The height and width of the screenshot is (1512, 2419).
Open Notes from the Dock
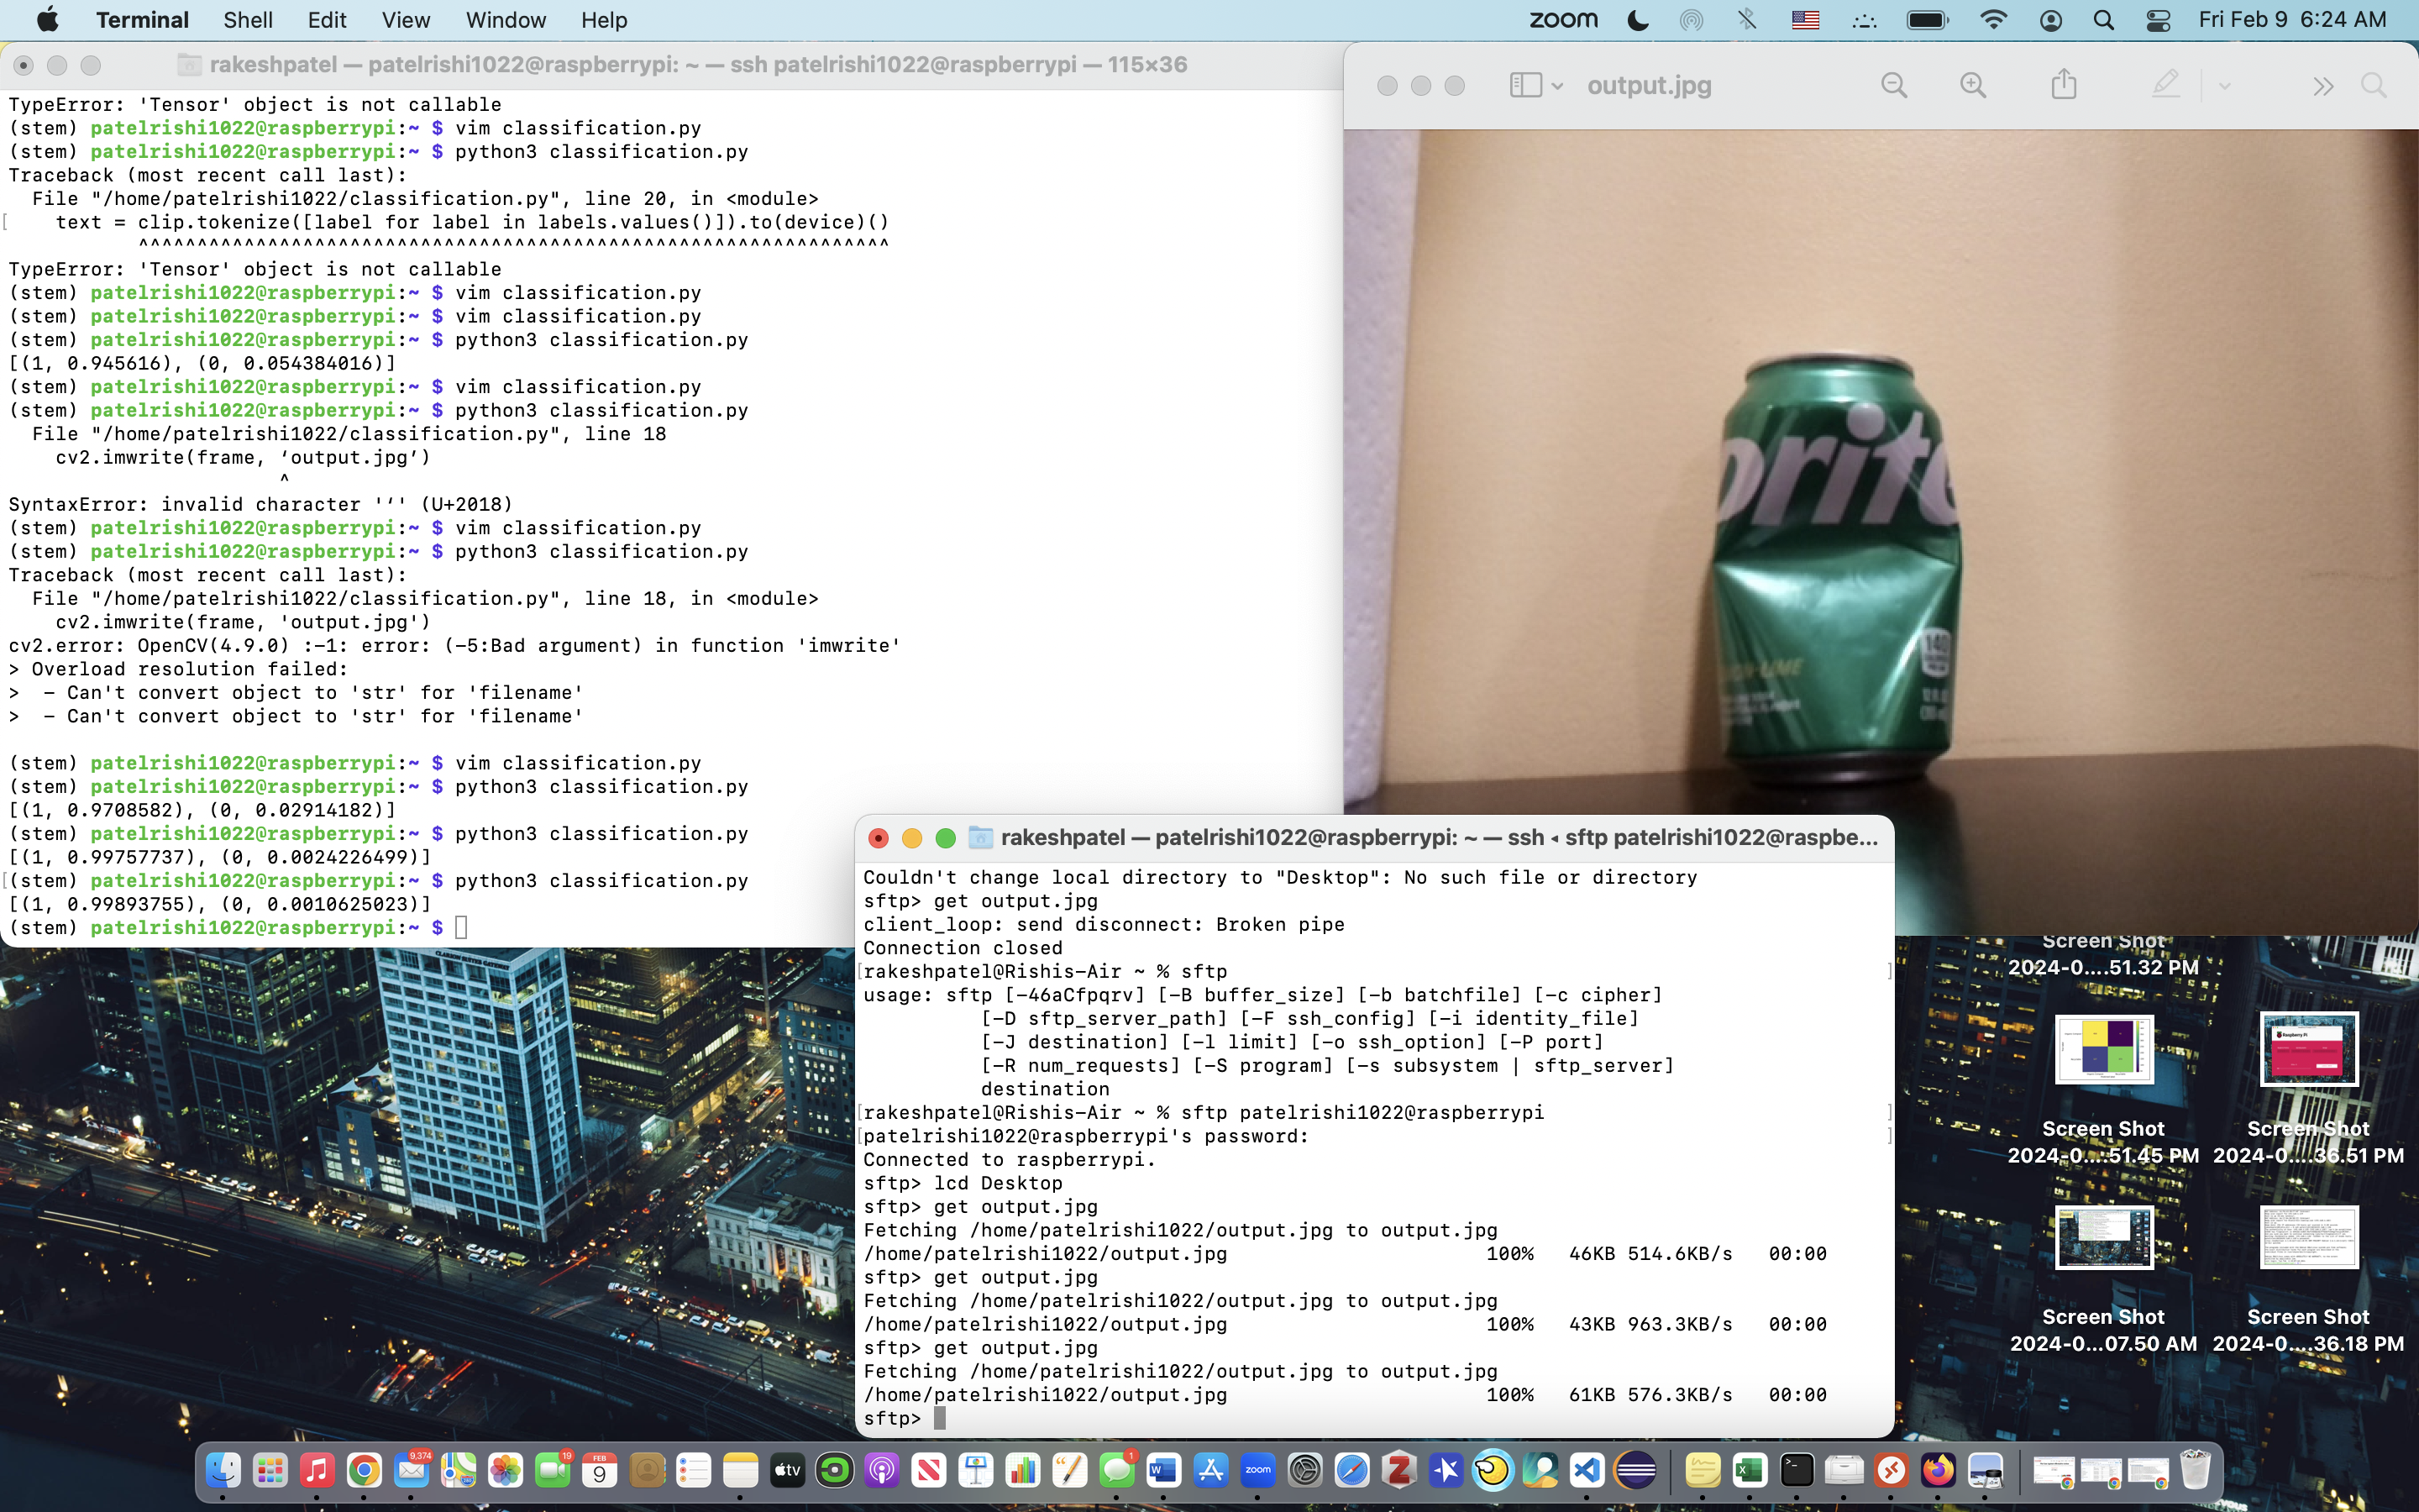click(x=741, y=1471)
